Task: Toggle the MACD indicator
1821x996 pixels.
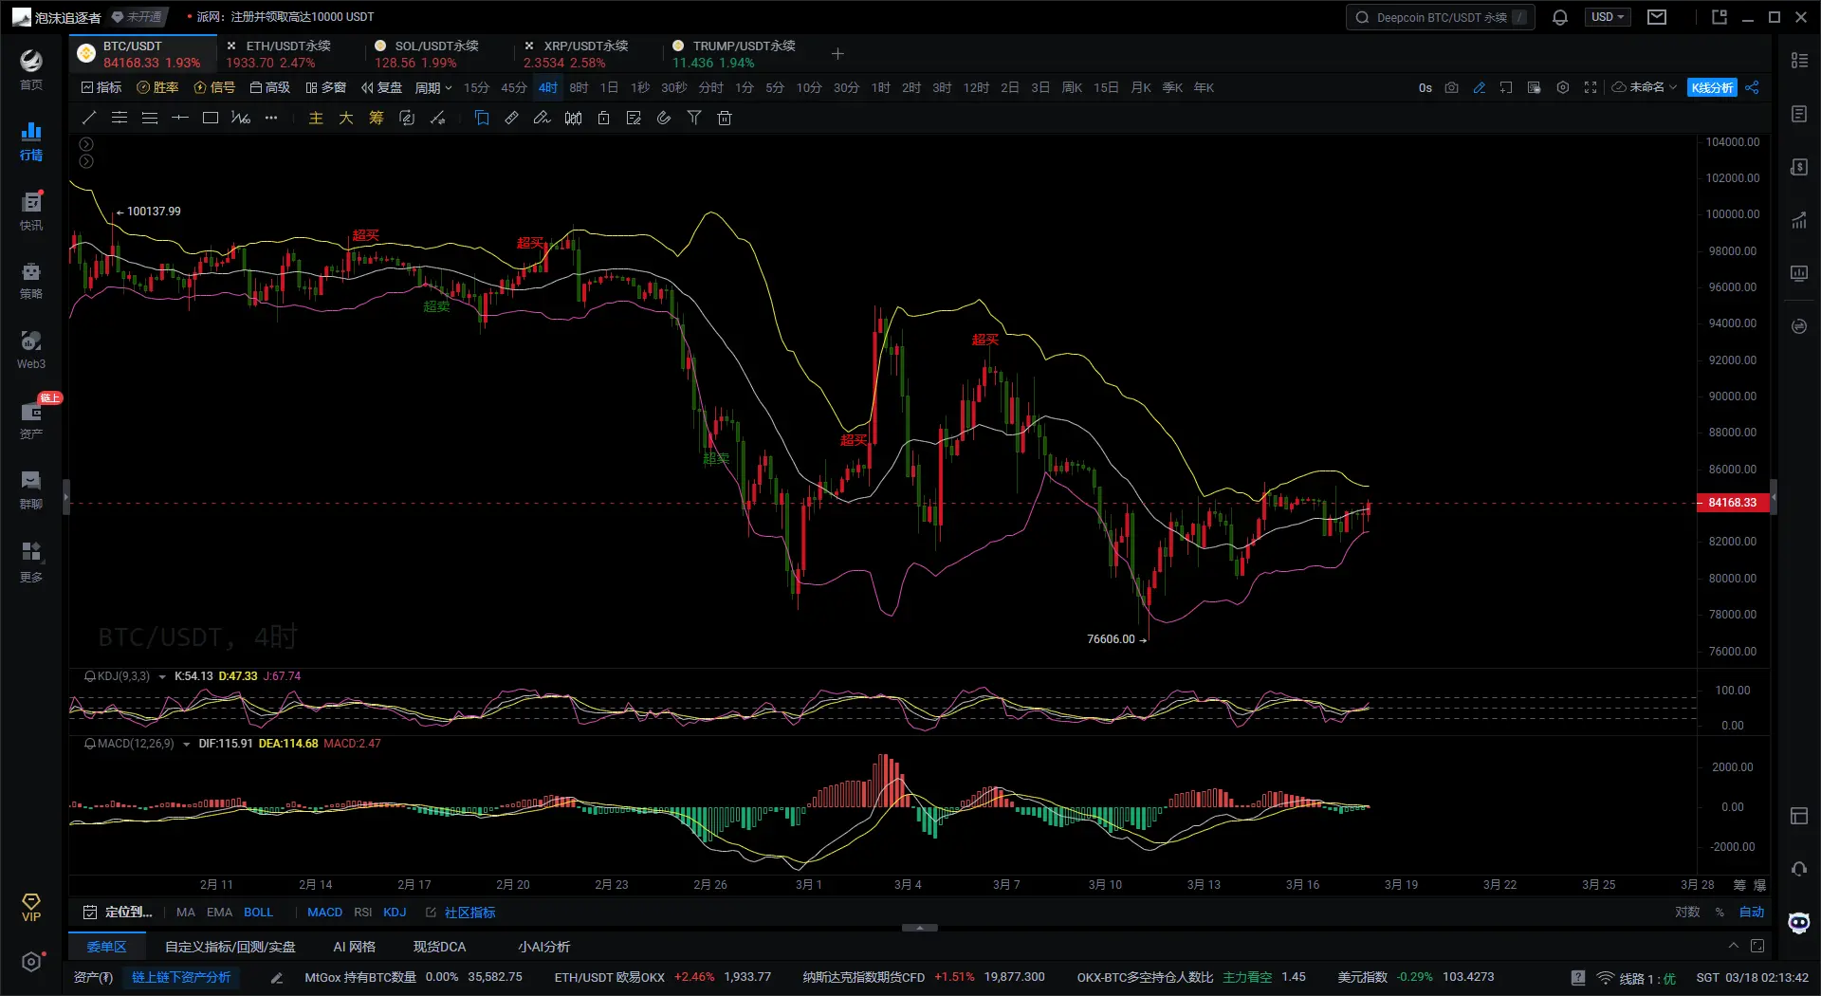Action: pos(324,913)
